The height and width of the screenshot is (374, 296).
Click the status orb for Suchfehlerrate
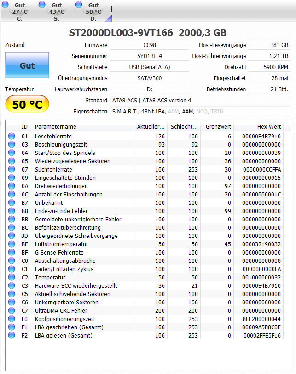[x=12, y=169]
